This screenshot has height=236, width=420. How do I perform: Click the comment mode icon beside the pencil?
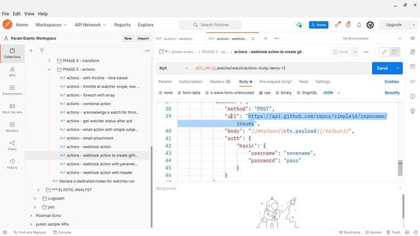click(x=394, y=52)
